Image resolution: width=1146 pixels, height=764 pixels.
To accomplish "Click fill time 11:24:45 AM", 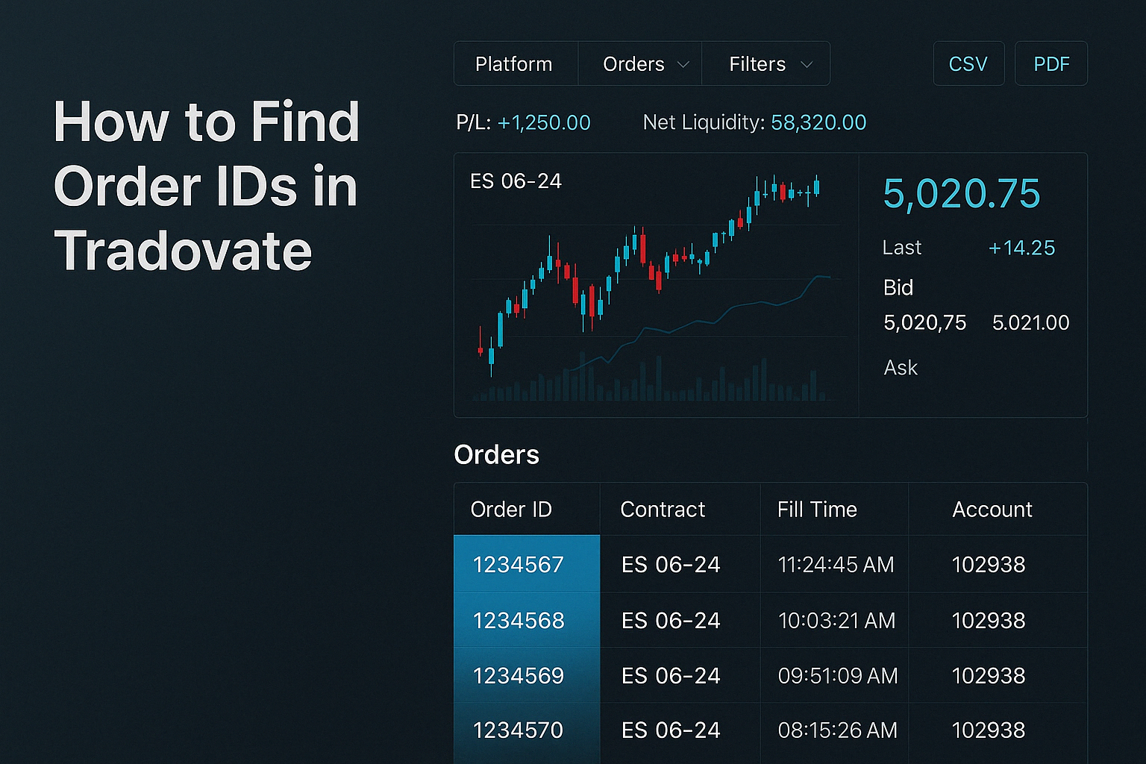I will coord(836,565).
